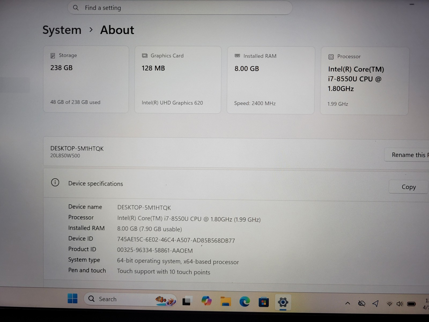
Task: Open the Windows Start menu
Action: [72, 298]
